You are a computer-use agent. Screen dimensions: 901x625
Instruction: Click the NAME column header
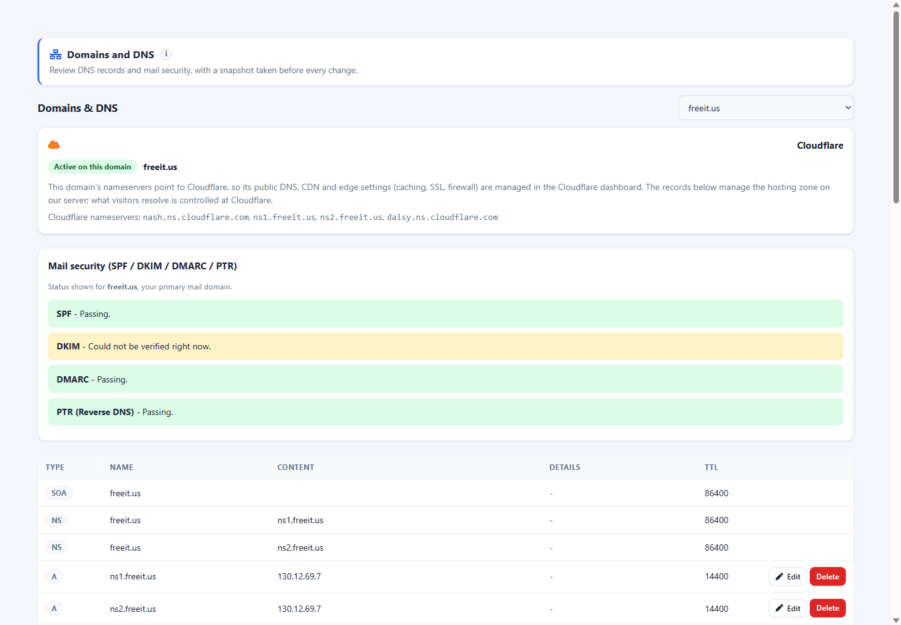tap(121, 467)
